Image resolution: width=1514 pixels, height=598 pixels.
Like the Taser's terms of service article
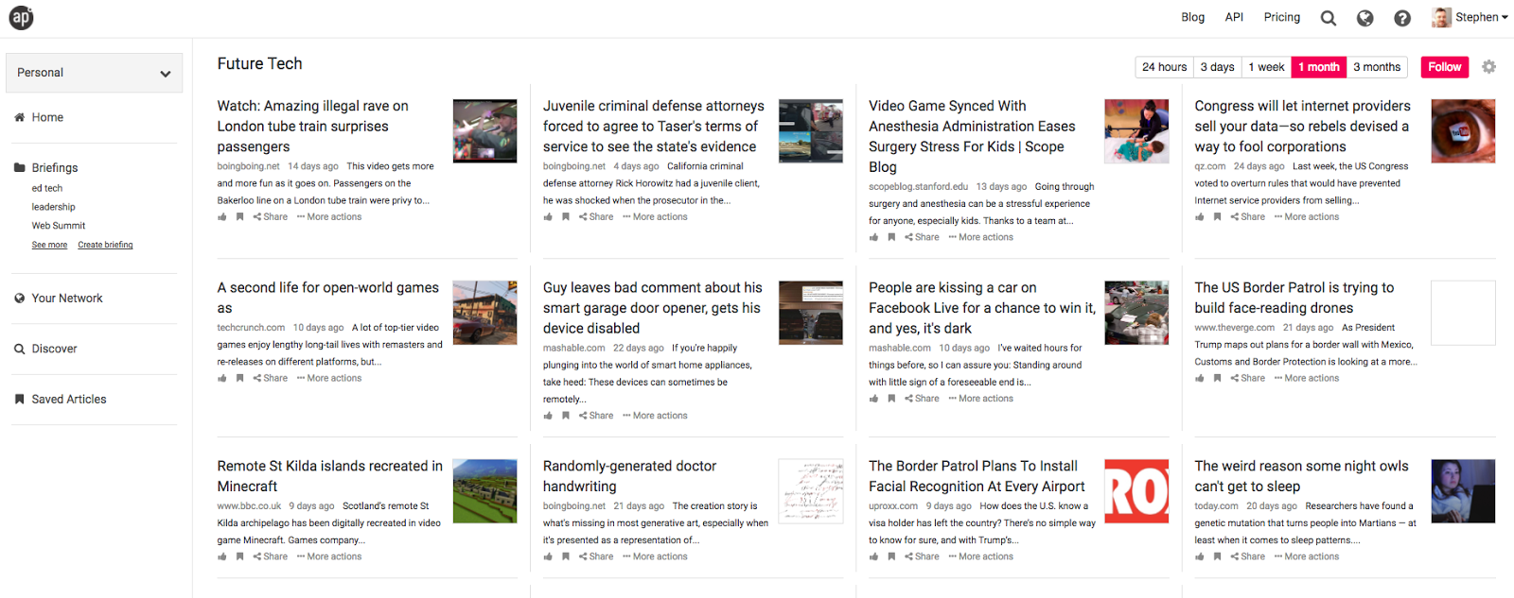pyautogui.click(x=548, y=217)
